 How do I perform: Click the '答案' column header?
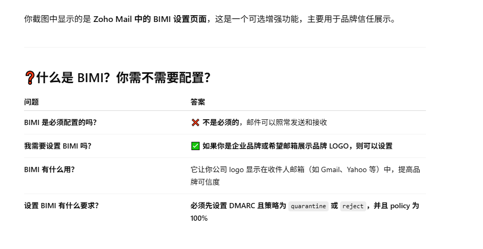[198, 102]
